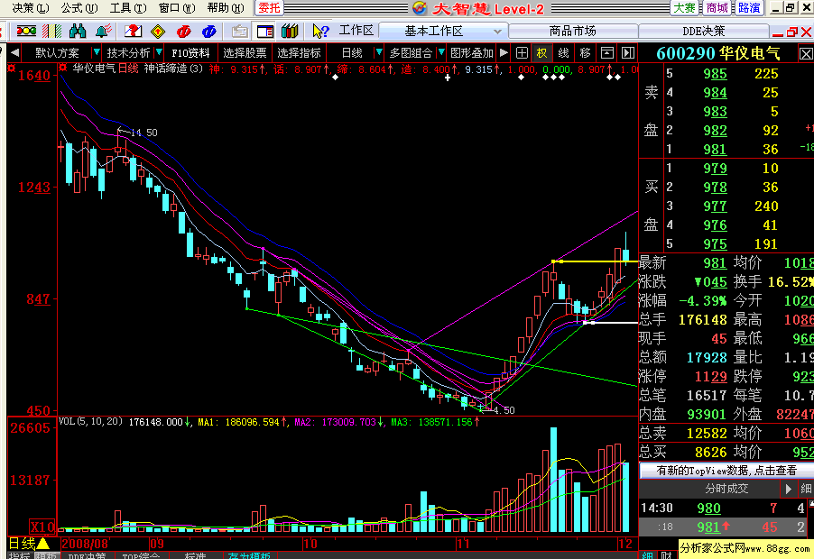Click the 选择股票 button
The image size is (814, 559).
tap(245, 52)
